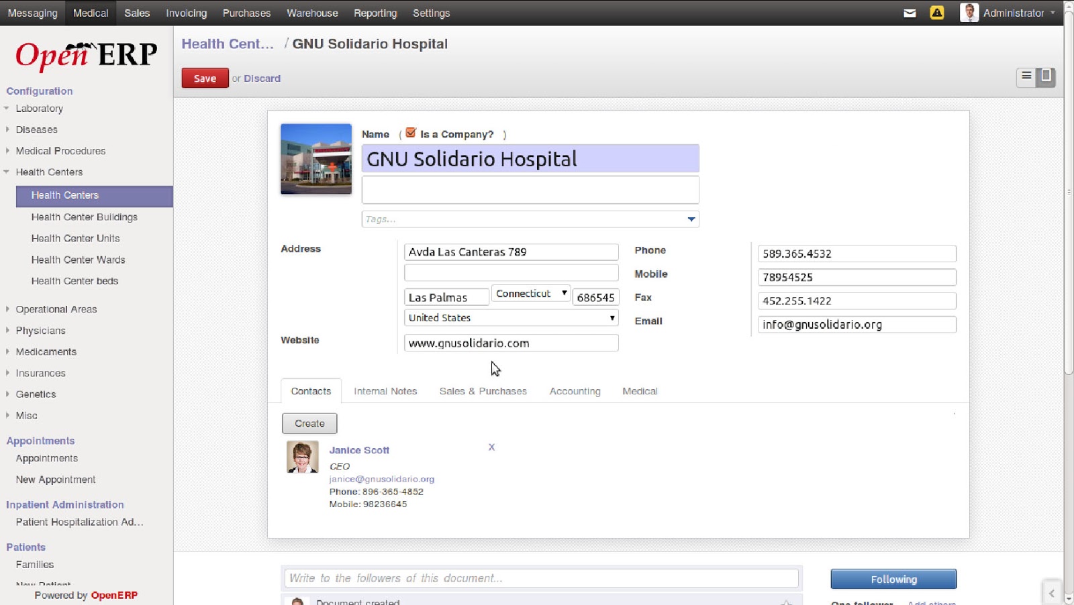Open the Settings menu
1074x605 pixels.
tap(431, 13)
